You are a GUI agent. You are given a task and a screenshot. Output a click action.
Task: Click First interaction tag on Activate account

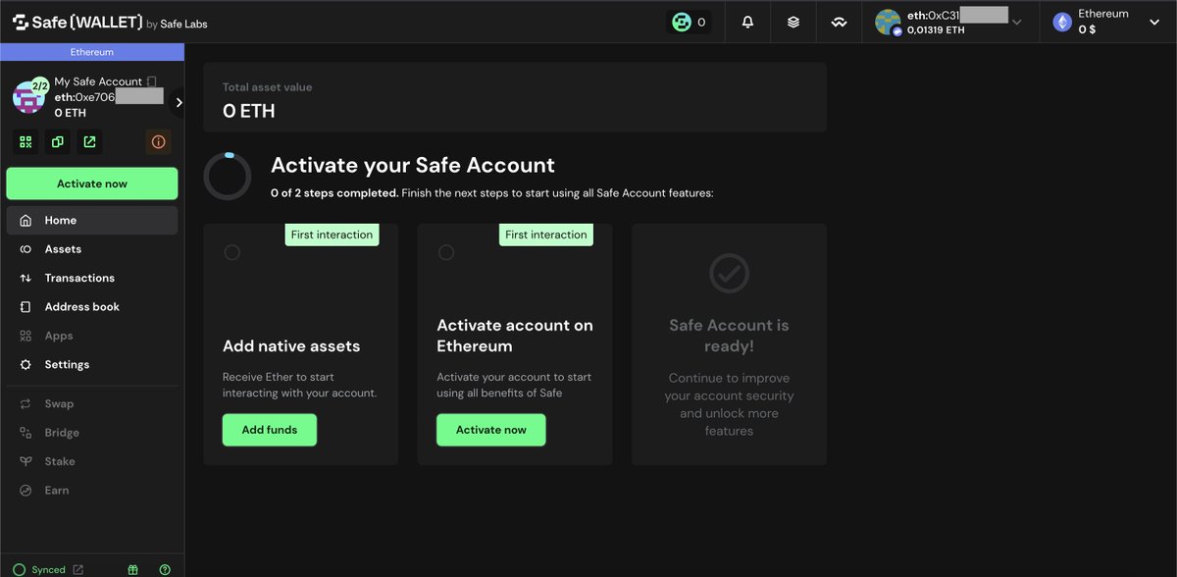coord(546,235)
